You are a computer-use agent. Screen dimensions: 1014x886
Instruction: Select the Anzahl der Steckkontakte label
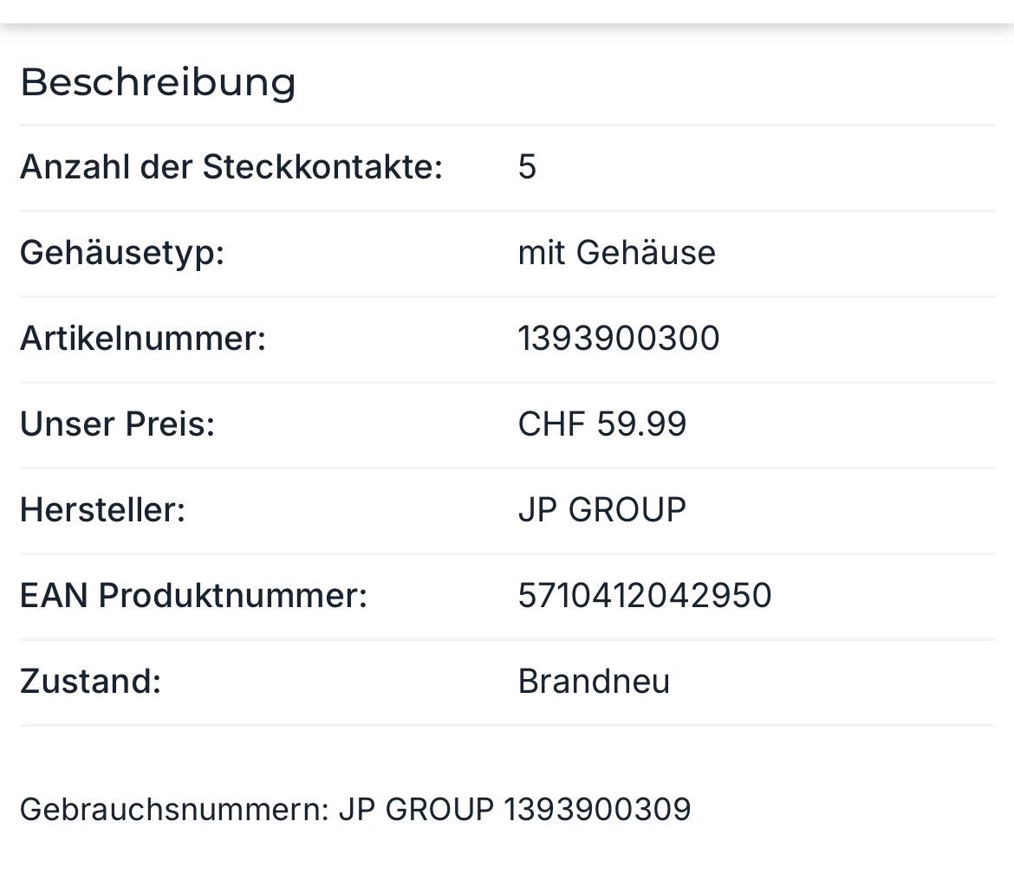click(x=231, y=167)
